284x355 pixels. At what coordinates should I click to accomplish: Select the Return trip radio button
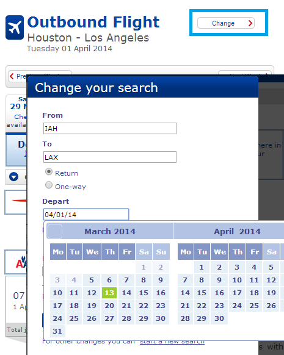[49, 171]
